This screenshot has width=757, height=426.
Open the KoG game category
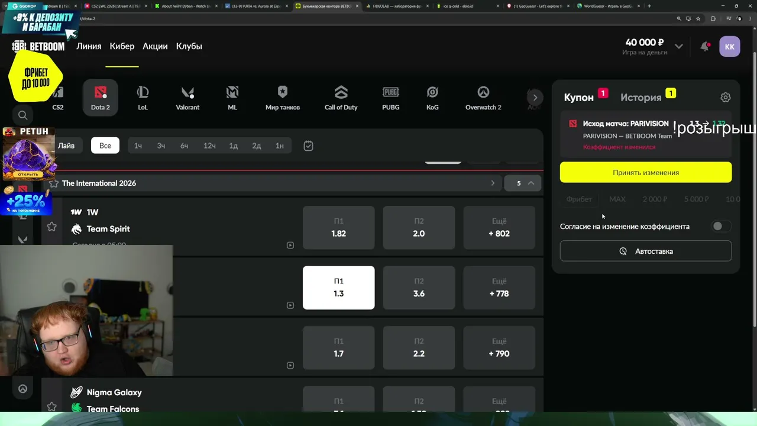click(432, 97)
